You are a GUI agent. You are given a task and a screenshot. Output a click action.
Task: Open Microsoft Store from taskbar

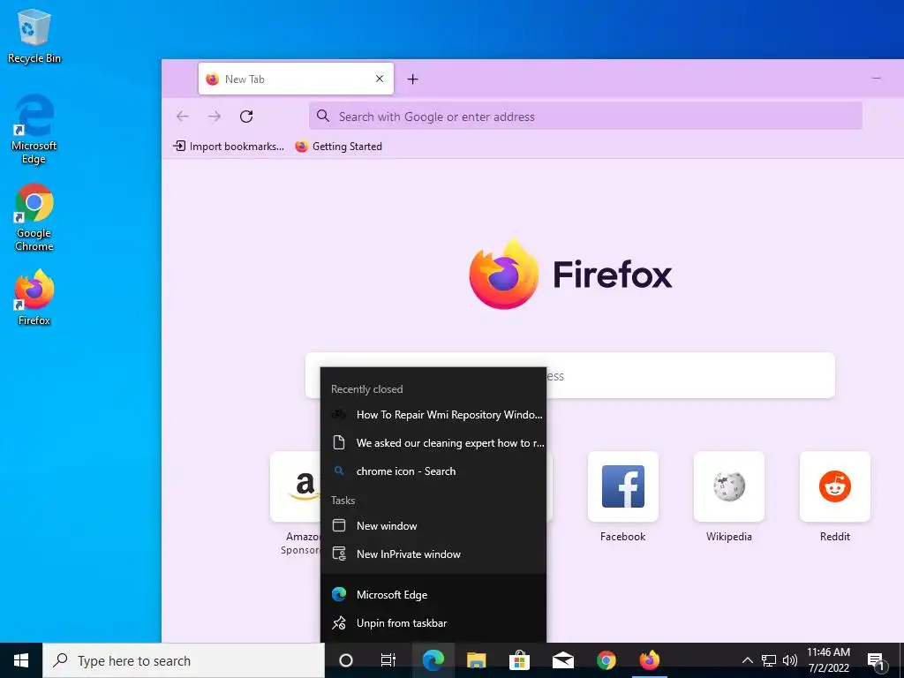(x=519, y=660)
